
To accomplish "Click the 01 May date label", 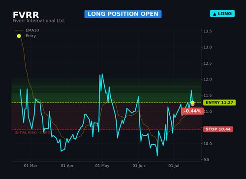I will (102, 166).
